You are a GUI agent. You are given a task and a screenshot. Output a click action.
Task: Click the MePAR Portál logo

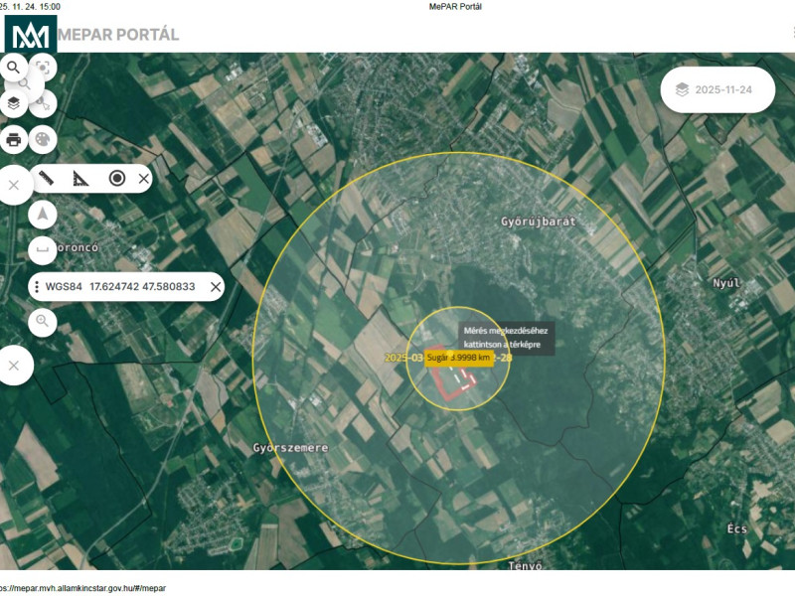[31, 35]
